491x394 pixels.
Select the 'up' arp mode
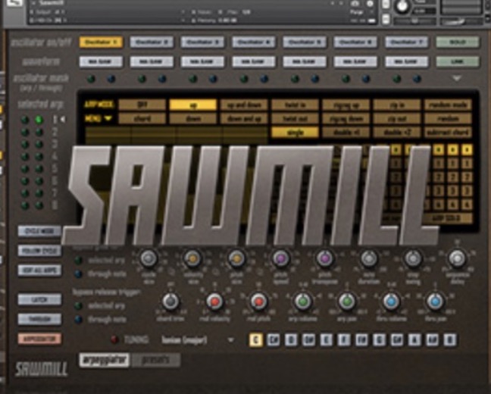pos(193,105)
